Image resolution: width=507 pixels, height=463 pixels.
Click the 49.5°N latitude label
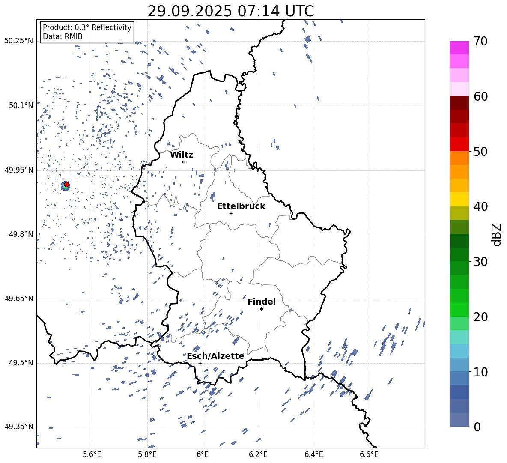[21, 363]
